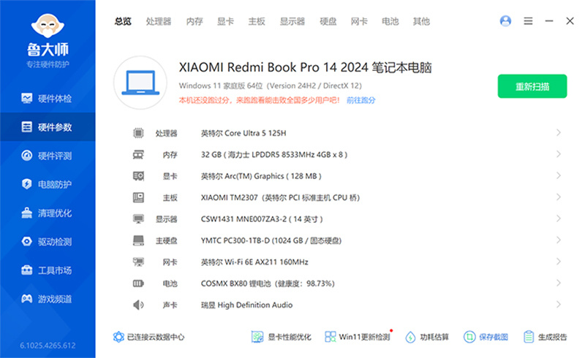Click the sound card speaker icon
Screen dimensions: 585x358
pos(138,305)
